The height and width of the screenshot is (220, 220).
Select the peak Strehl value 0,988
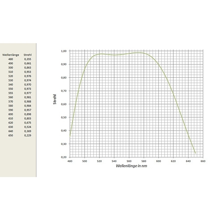[x=27, y=102]
